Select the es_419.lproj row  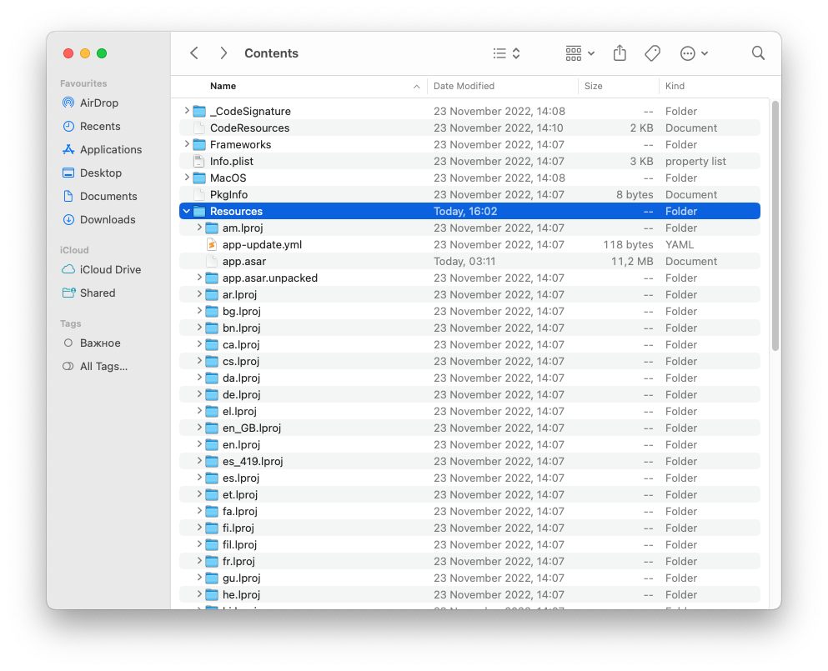(x=469, y=462)
